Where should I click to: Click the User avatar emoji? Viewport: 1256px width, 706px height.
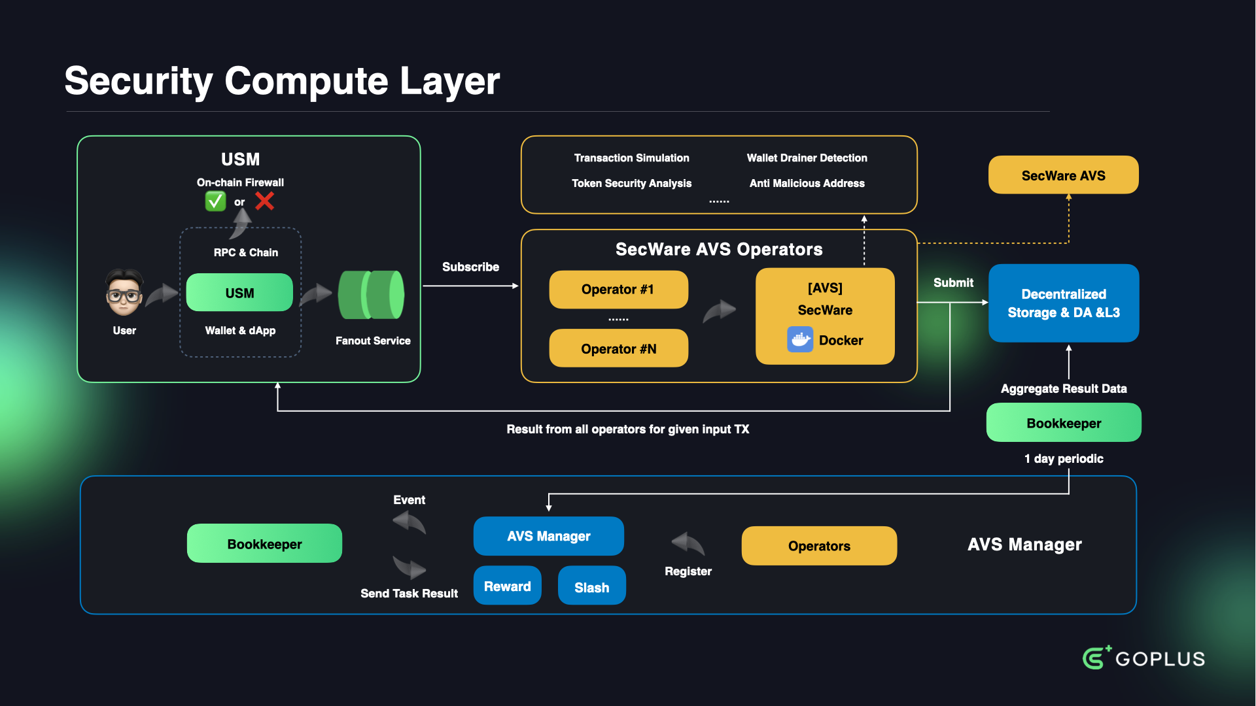coord(124,293)
